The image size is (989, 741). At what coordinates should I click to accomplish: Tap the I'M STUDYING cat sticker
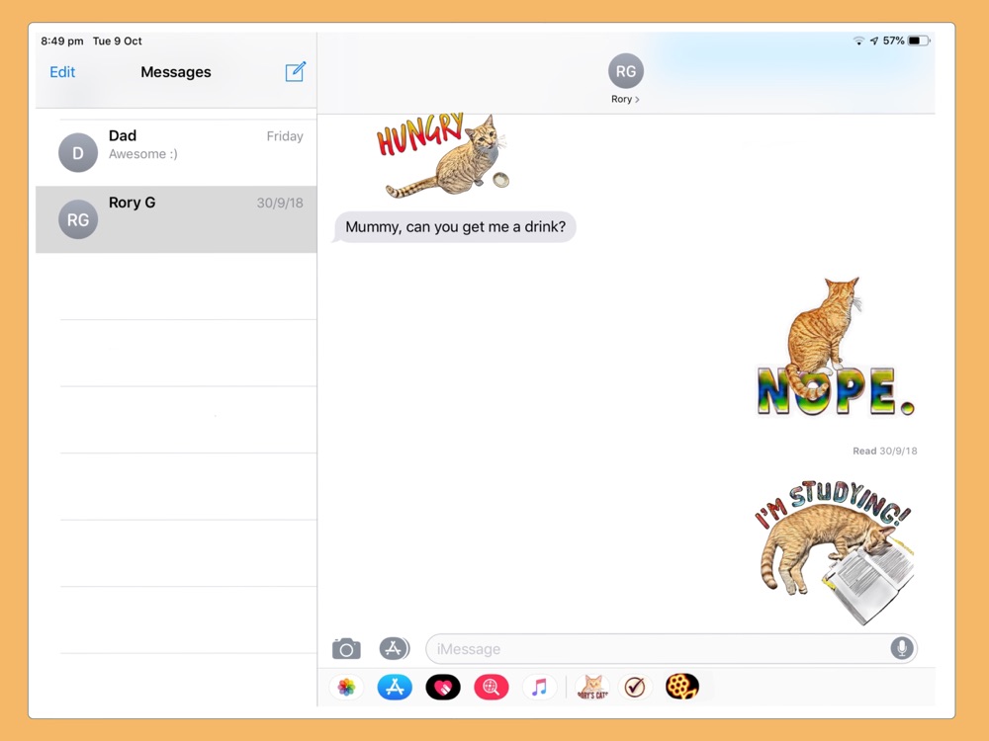835,552
